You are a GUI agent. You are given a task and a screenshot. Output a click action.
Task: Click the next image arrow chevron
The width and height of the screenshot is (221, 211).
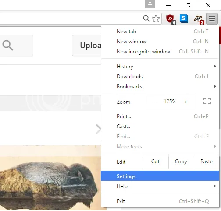(98, 129)
